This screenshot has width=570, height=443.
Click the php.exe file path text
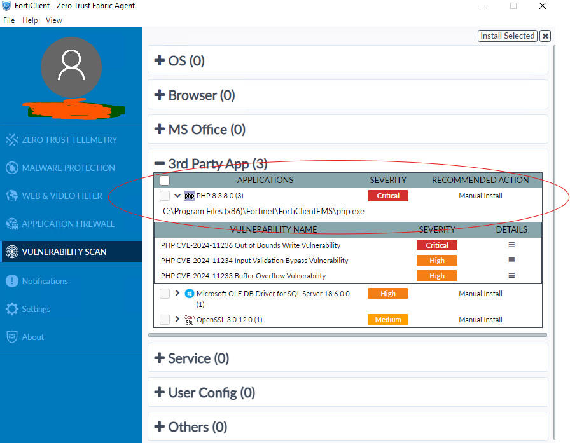263,212
